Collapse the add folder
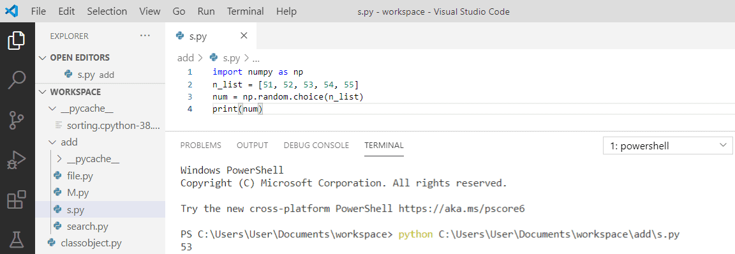 [52, 142]
